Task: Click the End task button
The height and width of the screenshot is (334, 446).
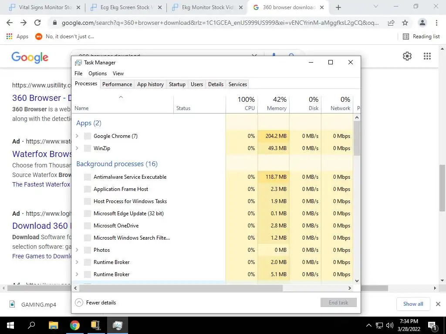Action: click(338, 303)
